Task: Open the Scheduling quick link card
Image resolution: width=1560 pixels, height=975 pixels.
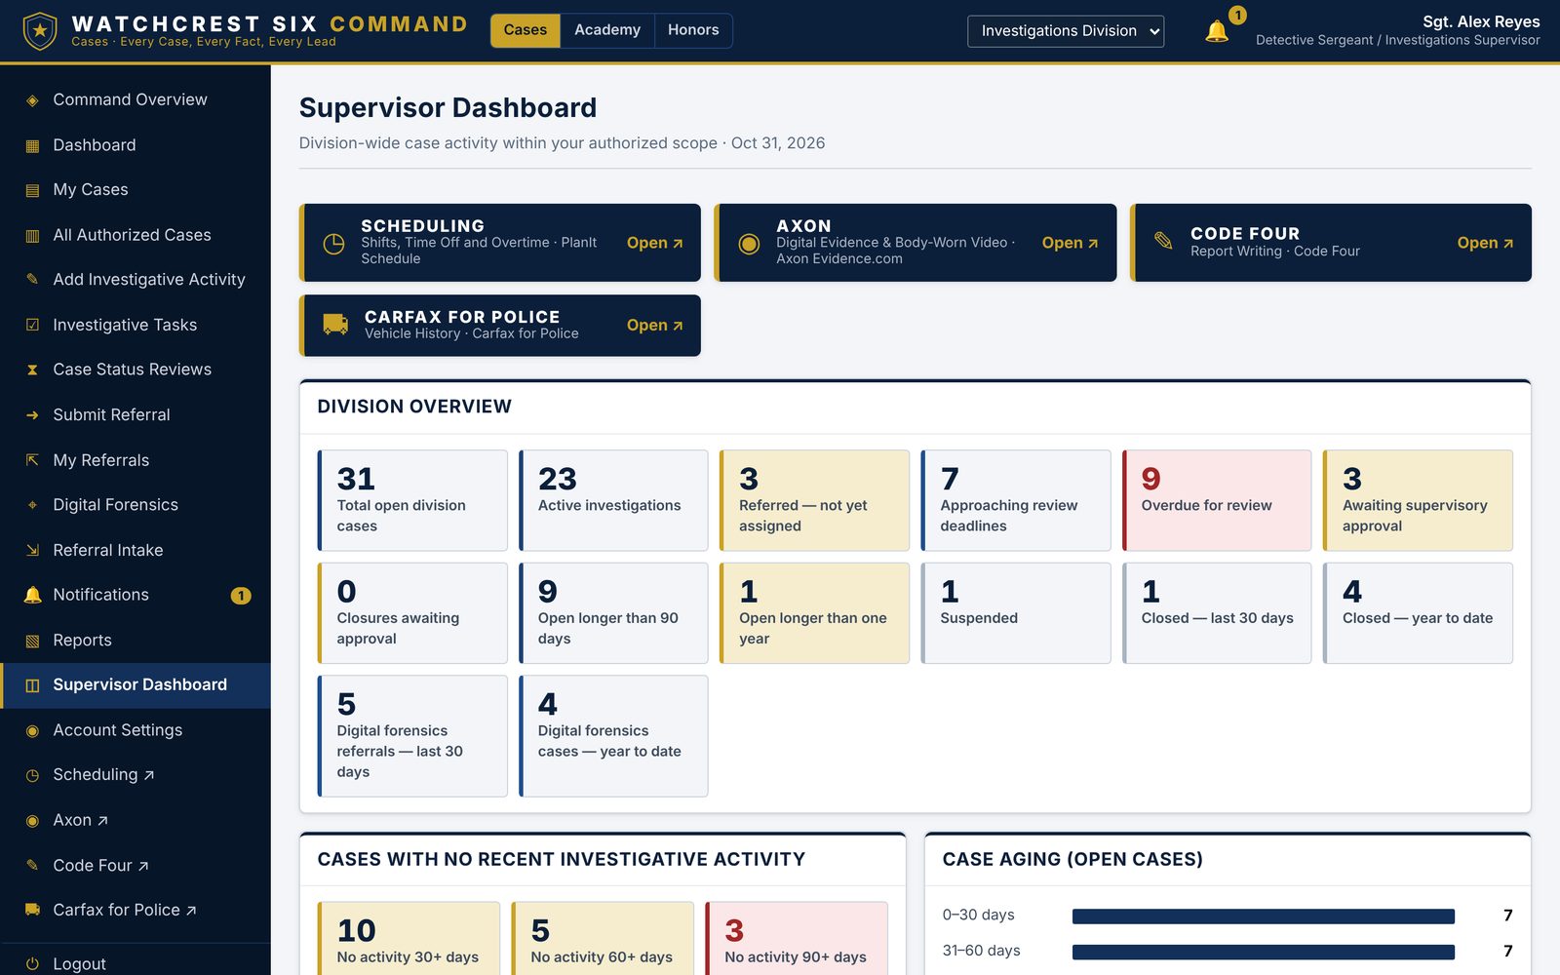Action: click(x=500, y=243)
